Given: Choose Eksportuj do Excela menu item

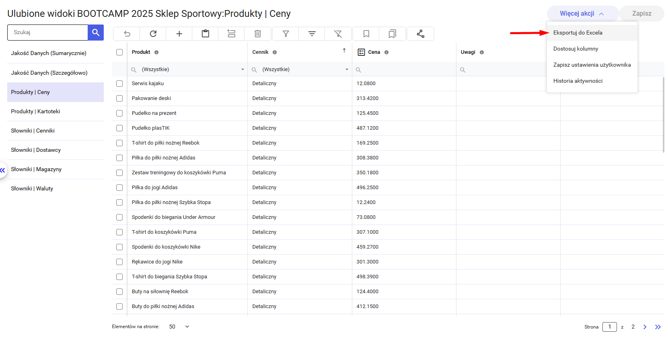Looking at the screenshot, I should pos(578,33).
